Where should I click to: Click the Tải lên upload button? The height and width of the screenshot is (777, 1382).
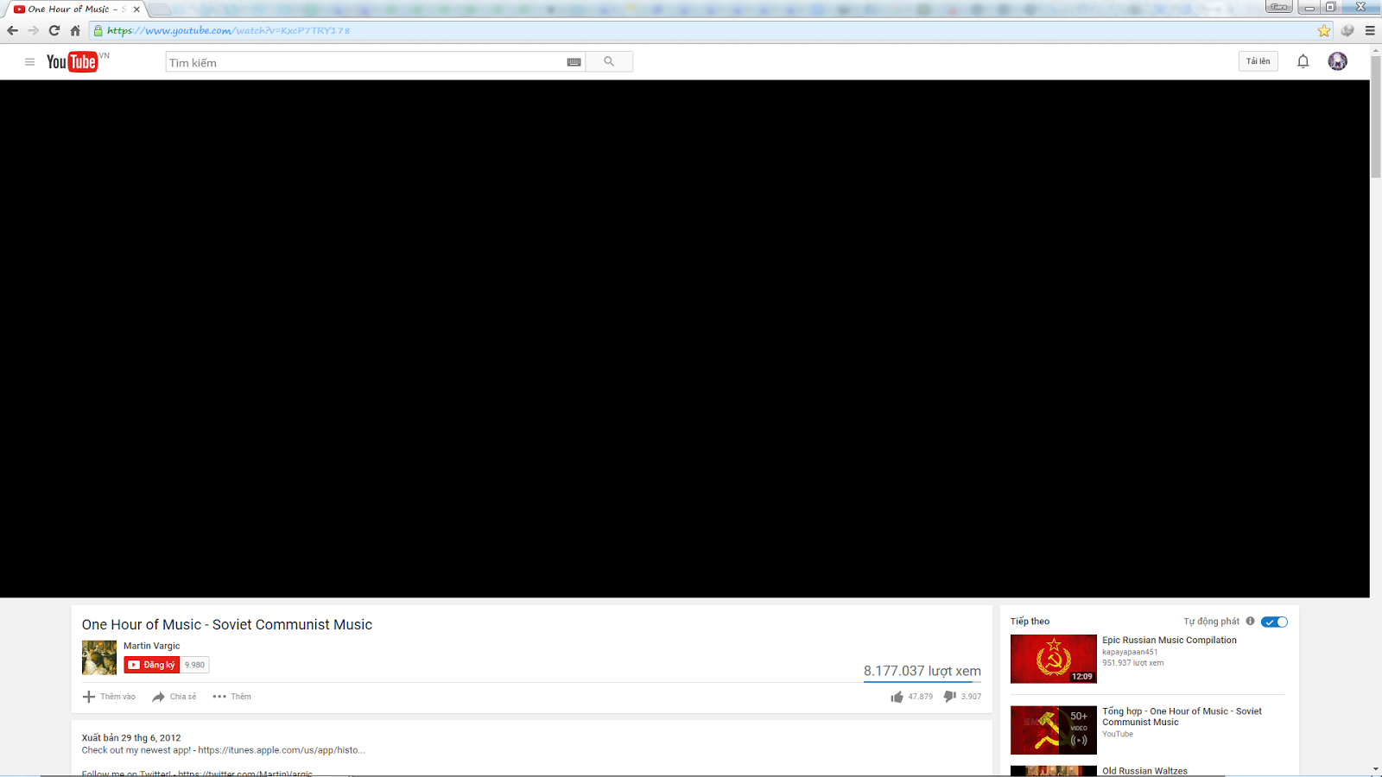click(x=1258, y=61)
